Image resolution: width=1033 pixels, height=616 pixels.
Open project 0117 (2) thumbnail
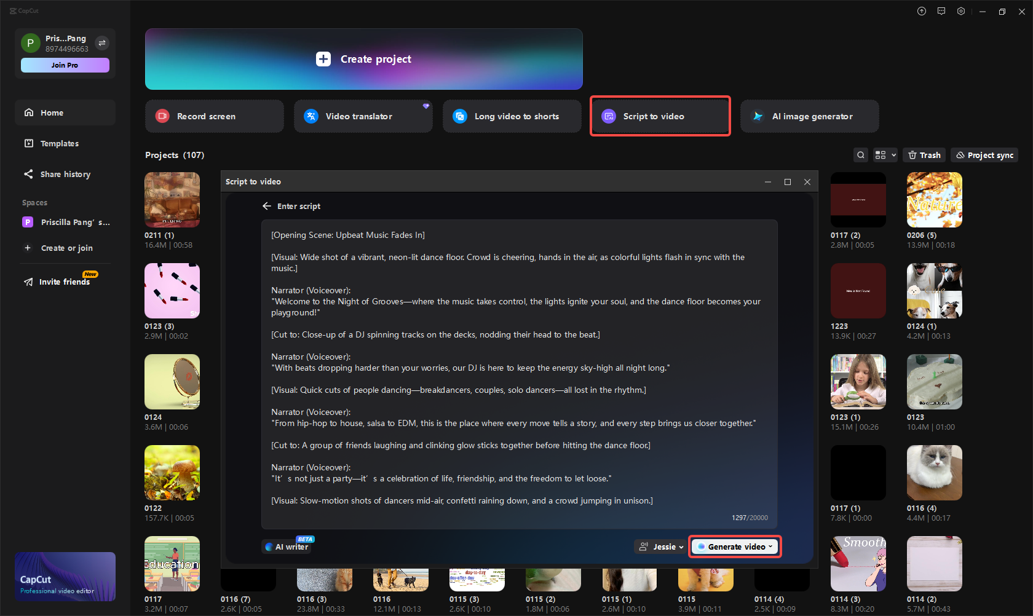[858, 200]
